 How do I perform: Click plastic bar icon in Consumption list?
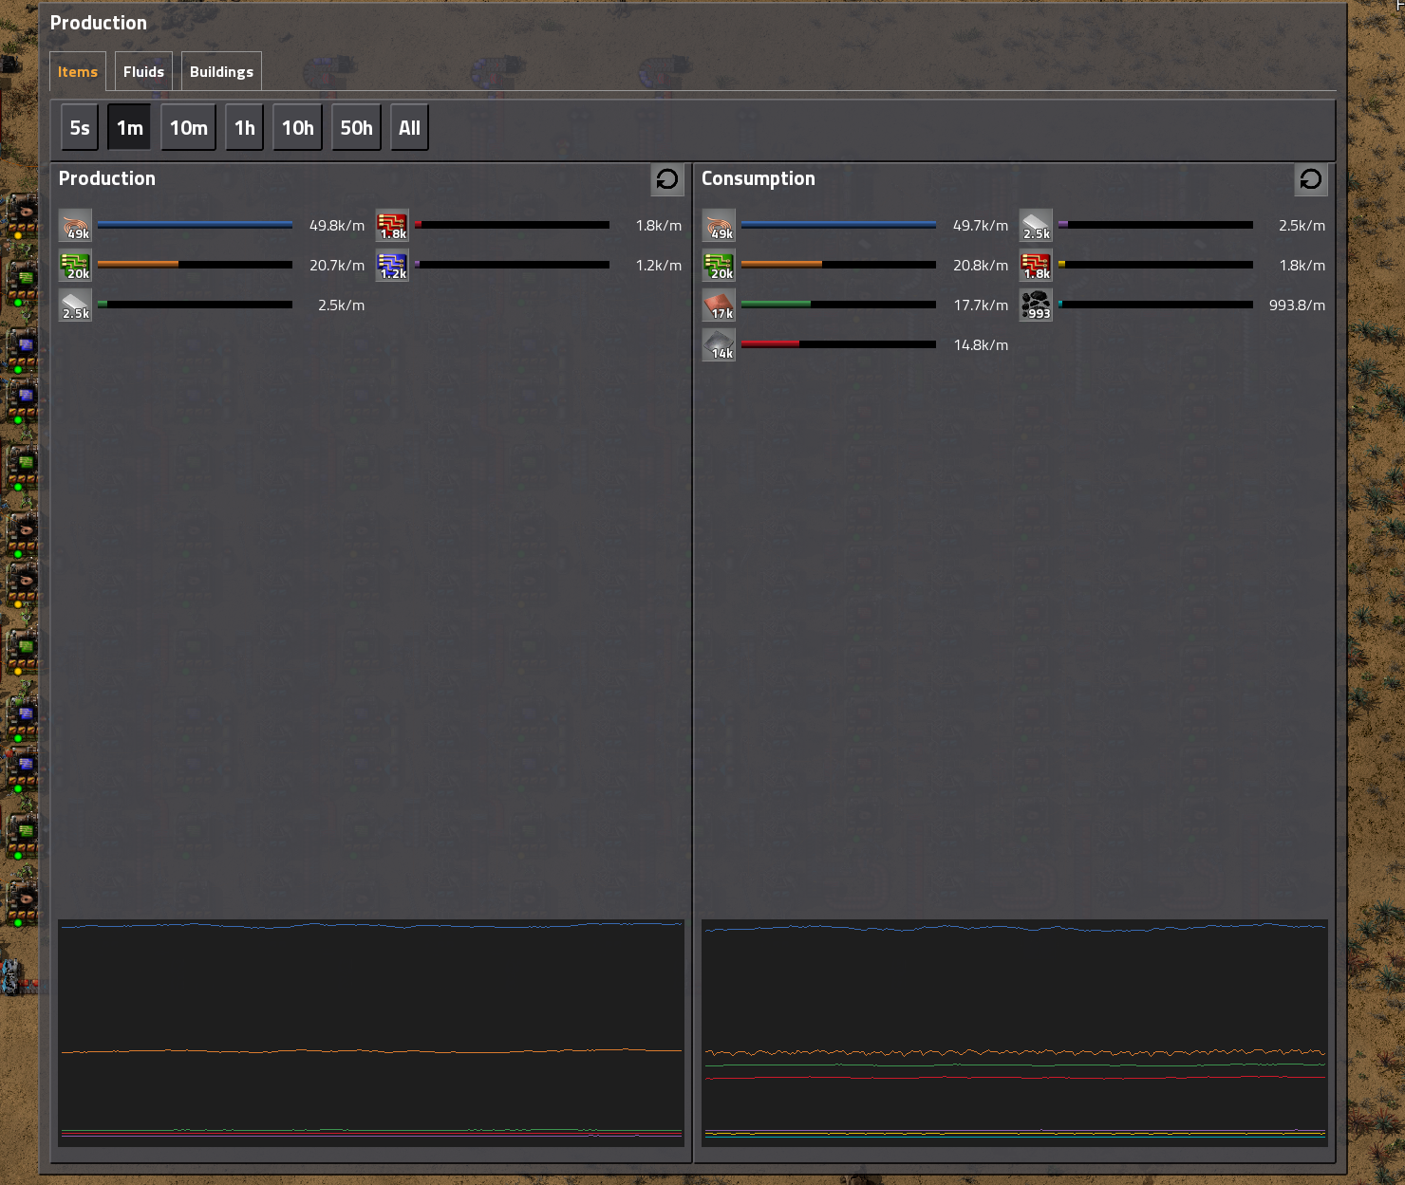pos(1036,226)
